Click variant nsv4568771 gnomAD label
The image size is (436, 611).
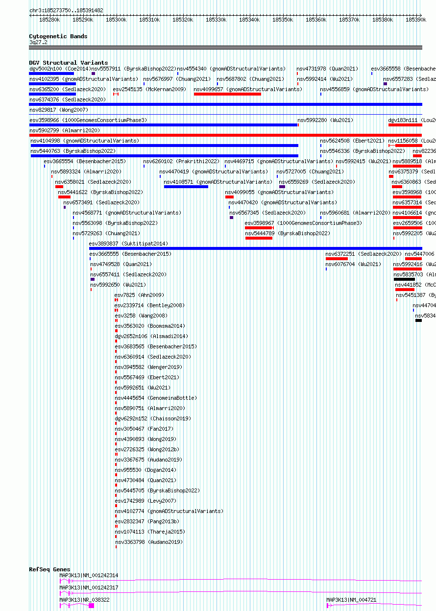[x=127, y=213]
